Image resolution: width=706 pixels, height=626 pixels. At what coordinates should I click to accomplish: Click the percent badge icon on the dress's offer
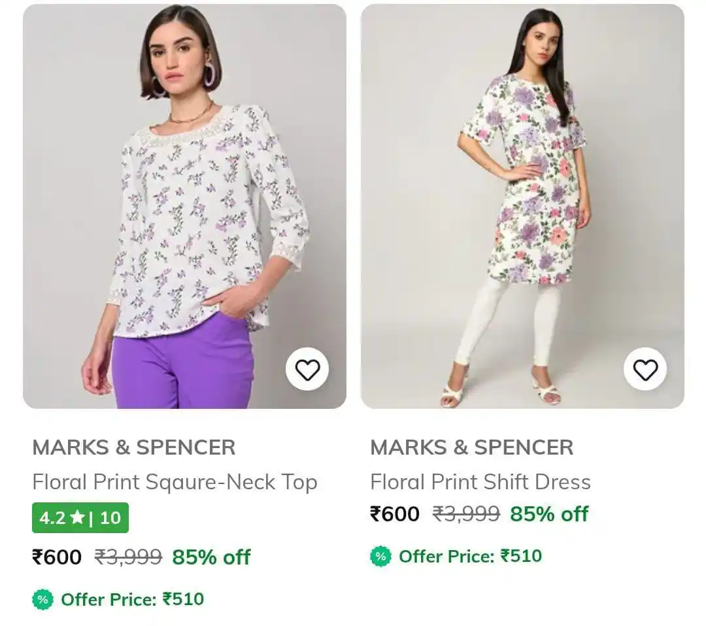coord(379,557)
